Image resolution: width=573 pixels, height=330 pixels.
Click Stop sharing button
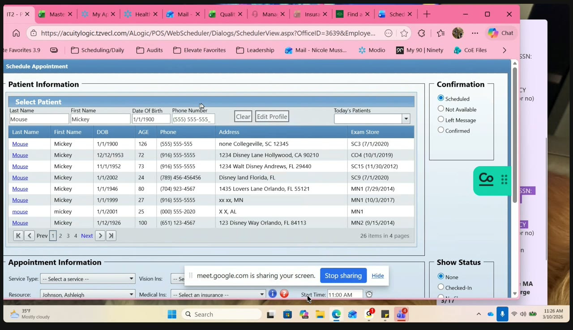[x=343, y=275]
